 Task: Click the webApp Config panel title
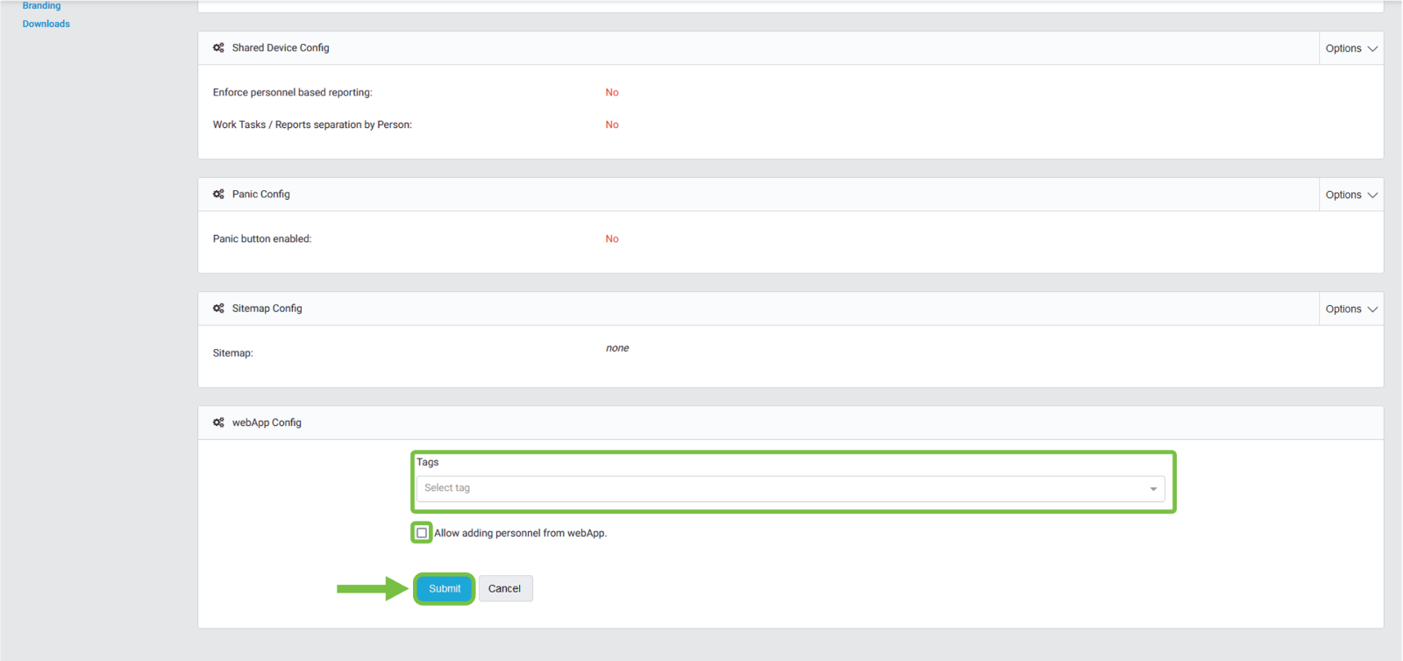(267, 423)
